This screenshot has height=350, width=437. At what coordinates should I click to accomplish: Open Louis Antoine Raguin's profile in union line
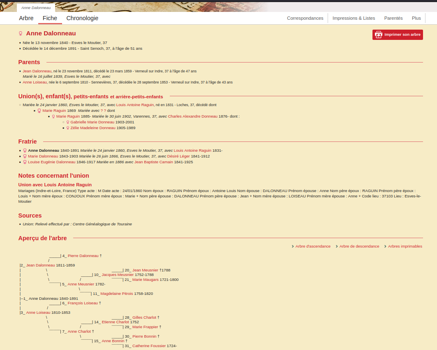[135, 105]
